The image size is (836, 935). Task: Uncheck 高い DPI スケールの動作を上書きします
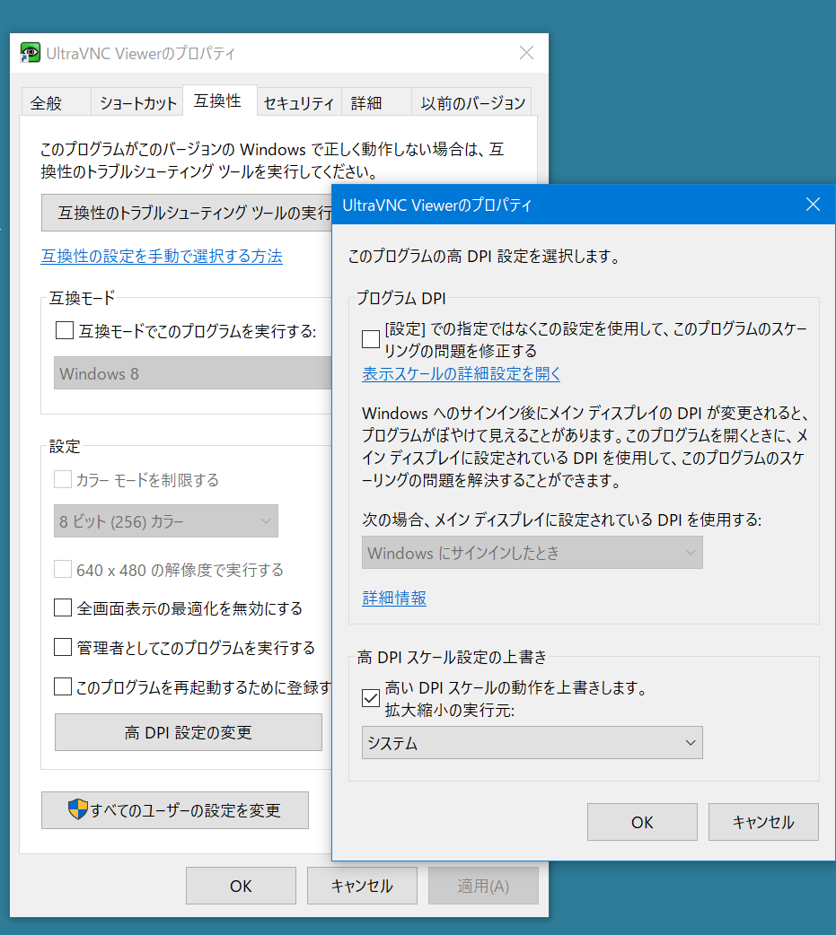click(x=371, y=698)
